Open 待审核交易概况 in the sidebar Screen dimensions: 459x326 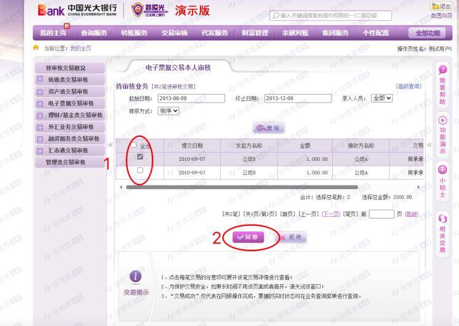coord(70,68)
